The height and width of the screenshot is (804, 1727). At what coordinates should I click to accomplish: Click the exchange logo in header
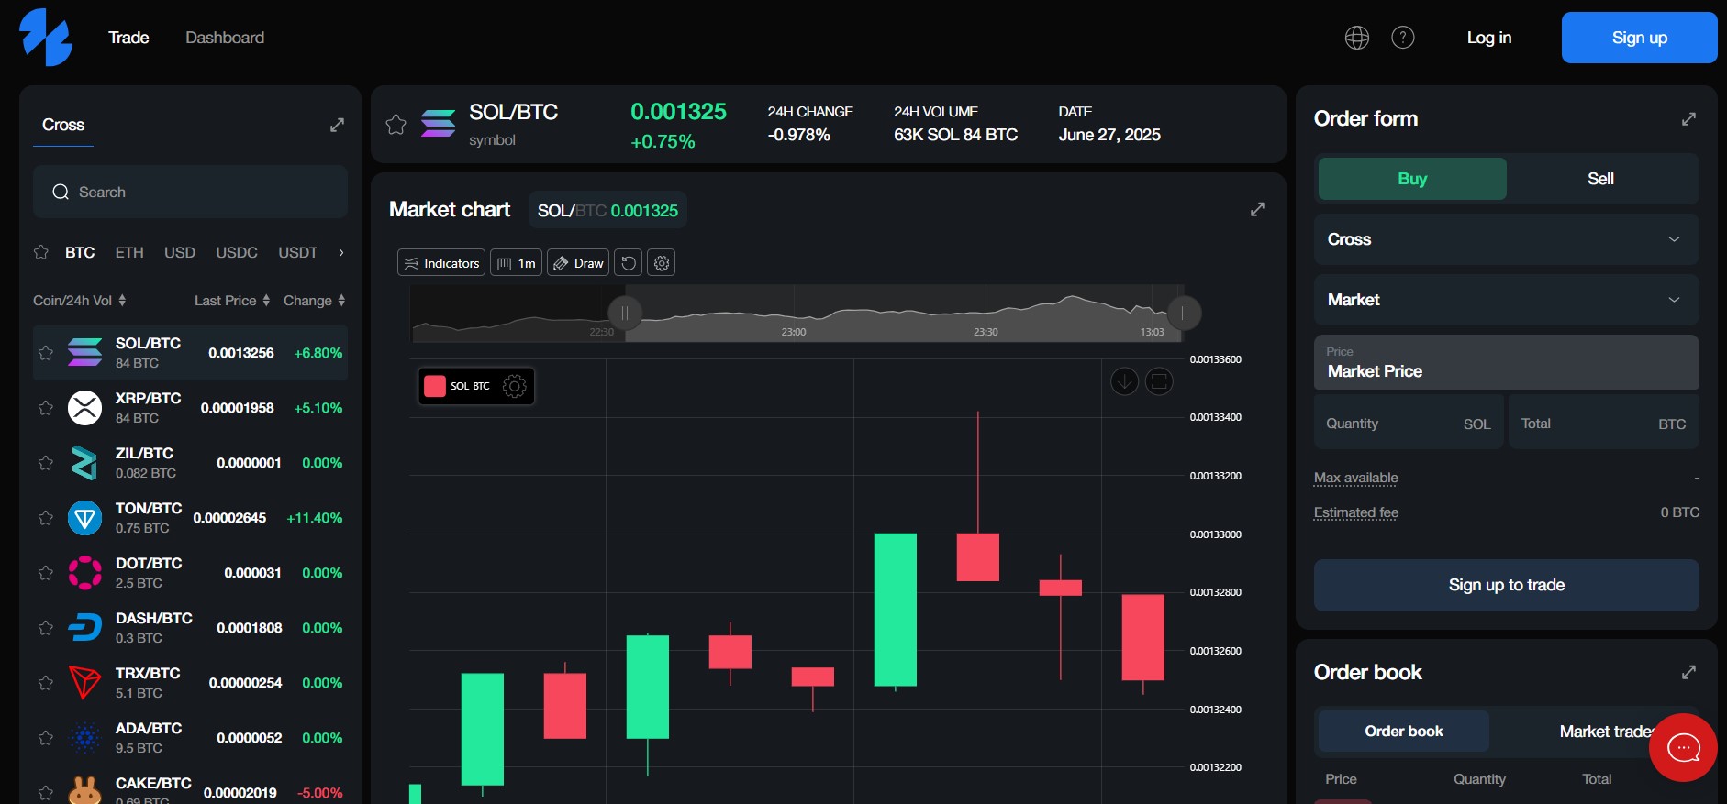pos(46,38)
